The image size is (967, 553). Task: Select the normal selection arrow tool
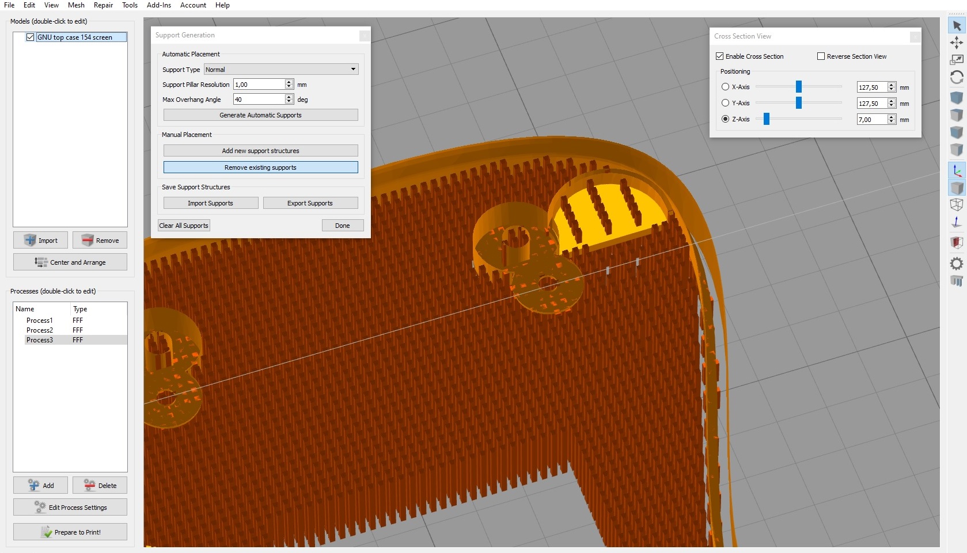coord(957,26)
